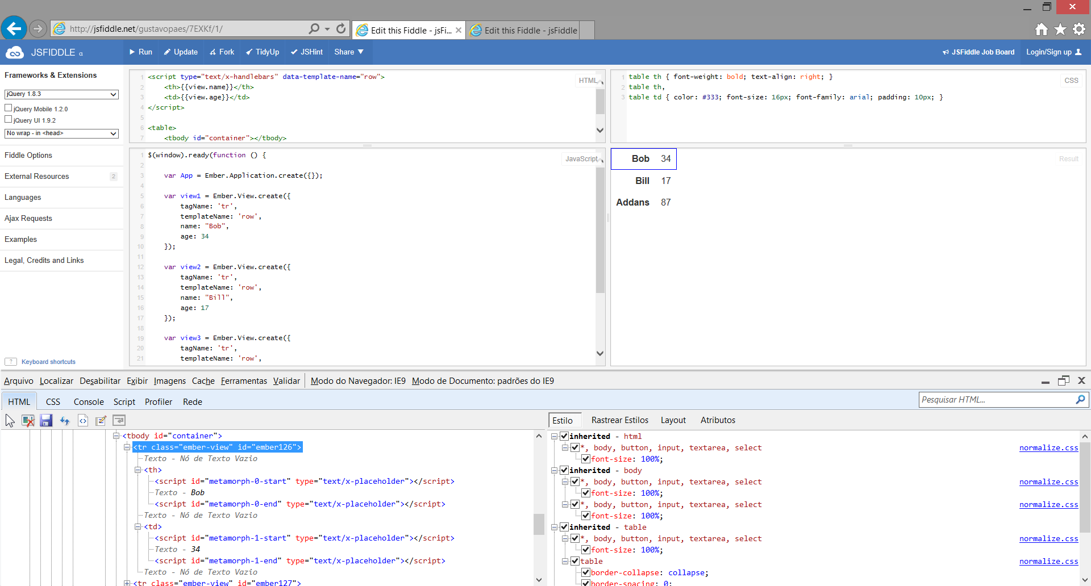
Task: Click the keyboard shortcuts question icon
Action: click(x=11, y=362)
